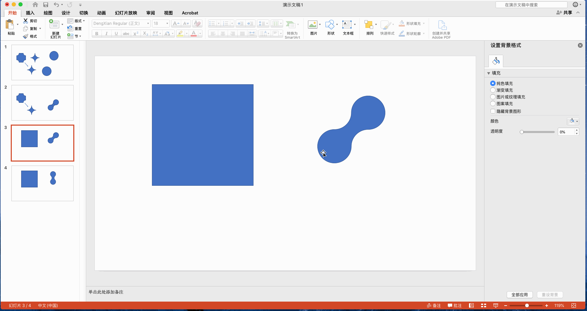Select the 图案填充 pattern fill option

pyautogui.click(x=493, y=103)
